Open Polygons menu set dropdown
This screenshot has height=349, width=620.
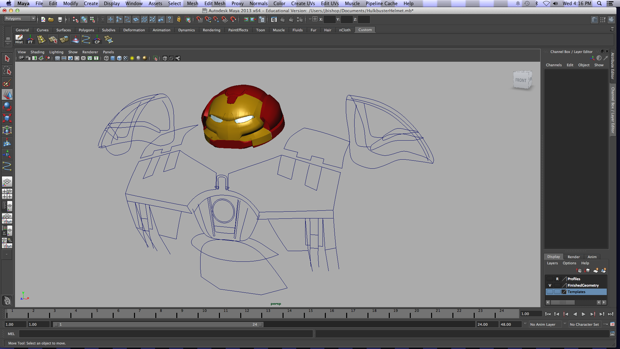coord(20,19)
